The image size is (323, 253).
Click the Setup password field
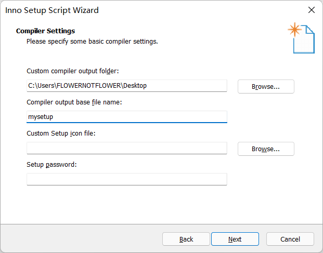(x=127, y=179)
